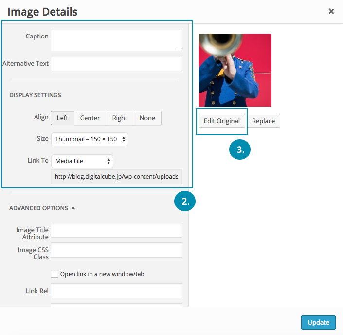Set alignment to Center
This screenshot has width=343, height=335.
90,118
